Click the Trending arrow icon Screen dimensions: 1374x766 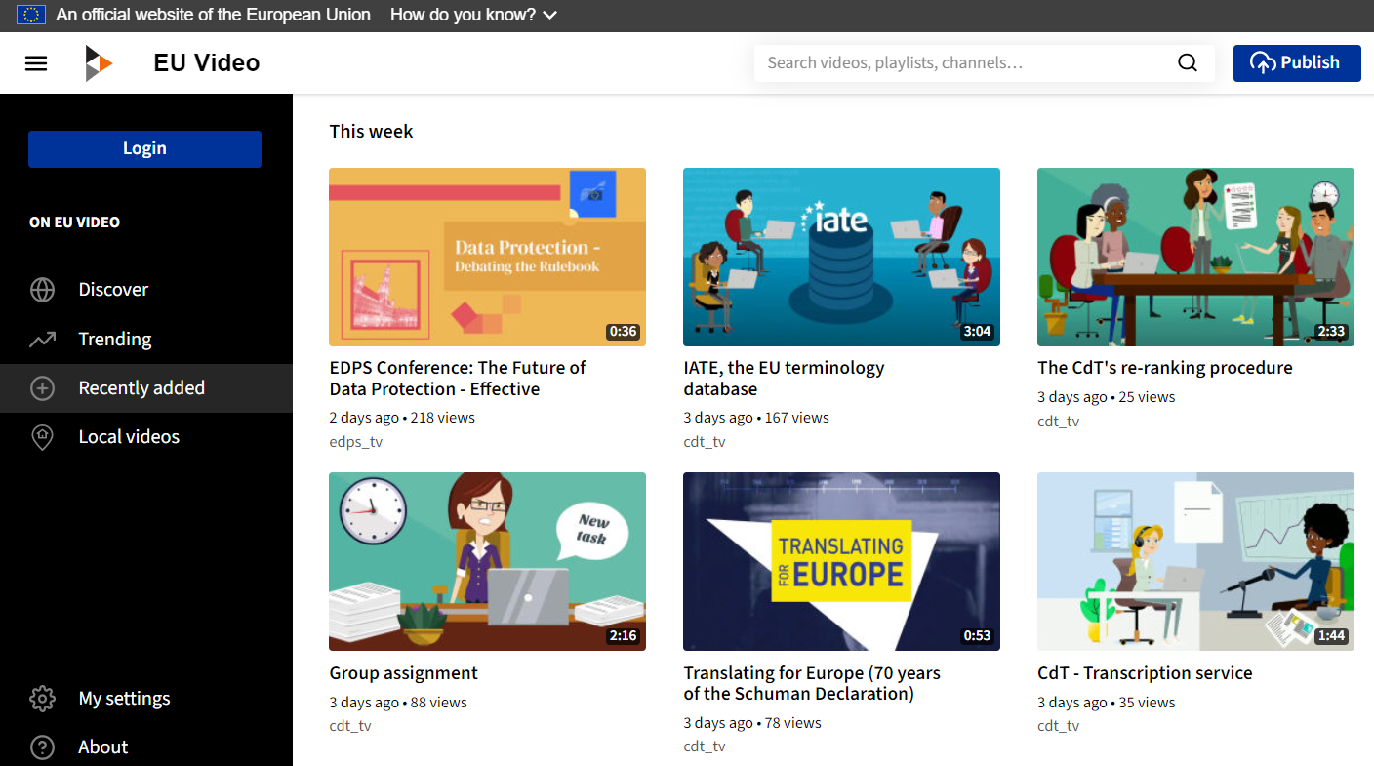click(x=42, y=340)
